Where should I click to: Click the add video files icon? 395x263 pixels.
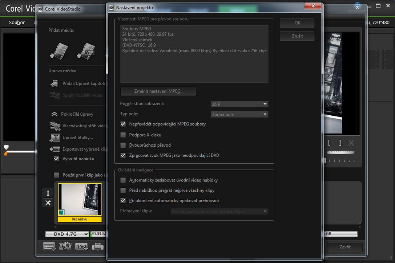(x=59, y=51)
